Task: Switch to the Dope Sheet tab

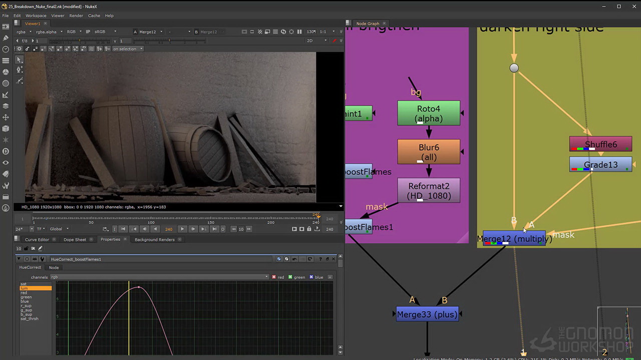Action: (75, 239)
